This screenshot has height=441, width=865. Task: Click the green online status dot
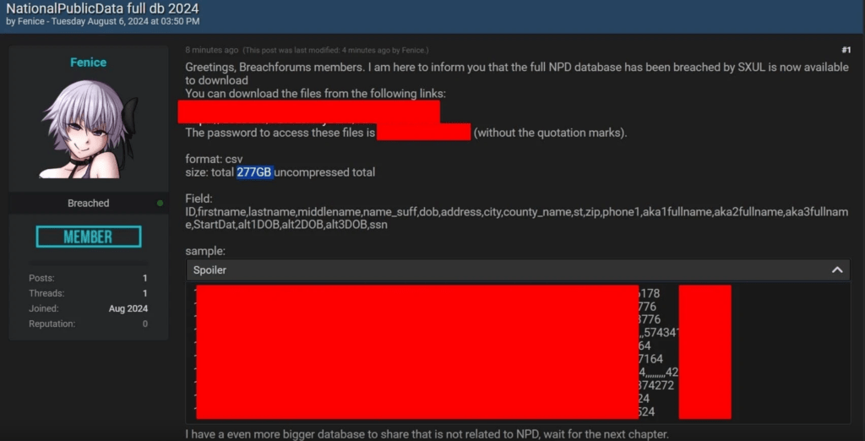click(160, 203)
